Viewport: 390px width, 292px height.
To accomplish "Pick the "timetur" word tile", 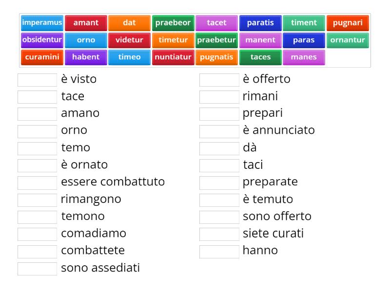I will pos(174,40).
